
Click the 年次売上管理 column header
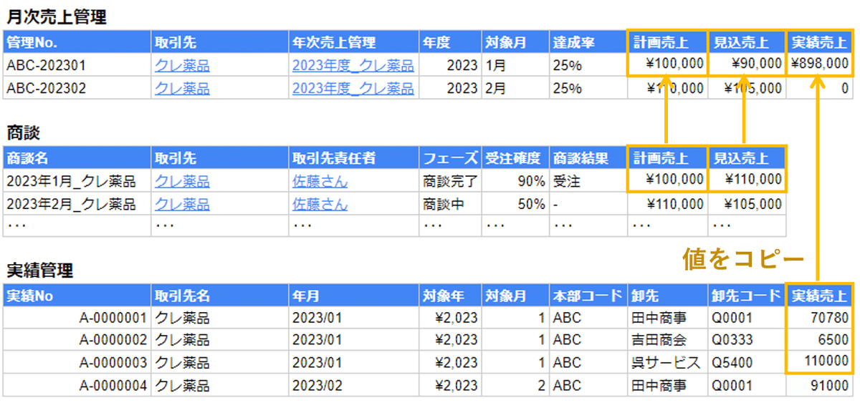click(x=354, y=43)
